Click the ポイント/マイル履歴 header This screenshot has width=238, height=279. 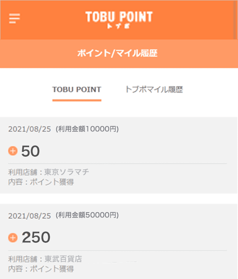click(x=117, y=53)
